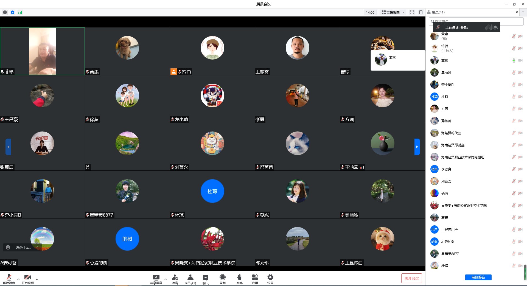Show the network signal status icon

[x=20, y=12]
